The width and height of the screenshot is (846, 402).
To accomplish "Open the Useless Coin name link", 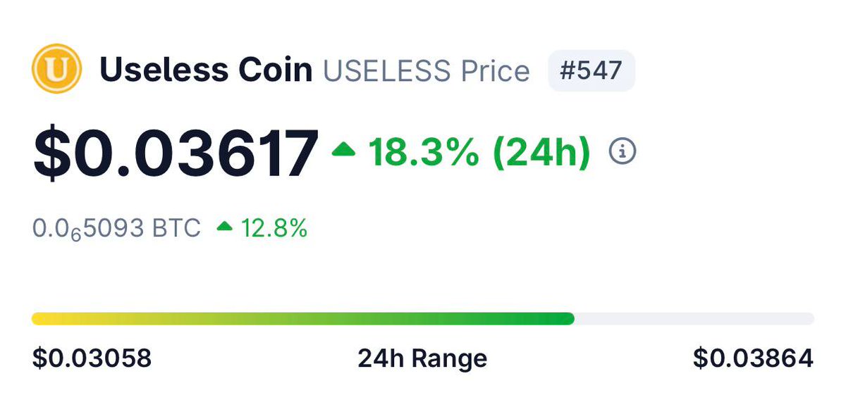I will (206, 70).
